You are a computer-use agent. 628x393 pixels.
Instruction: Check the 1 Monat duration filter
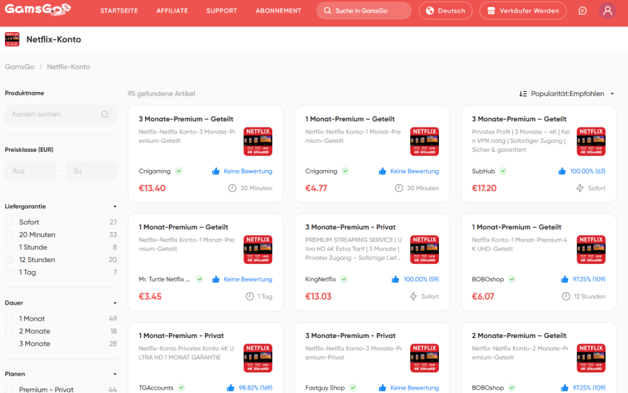tap(9, 318)
